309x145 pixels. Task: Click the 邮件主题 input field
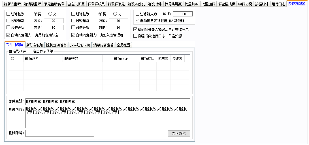click(108, 102)
